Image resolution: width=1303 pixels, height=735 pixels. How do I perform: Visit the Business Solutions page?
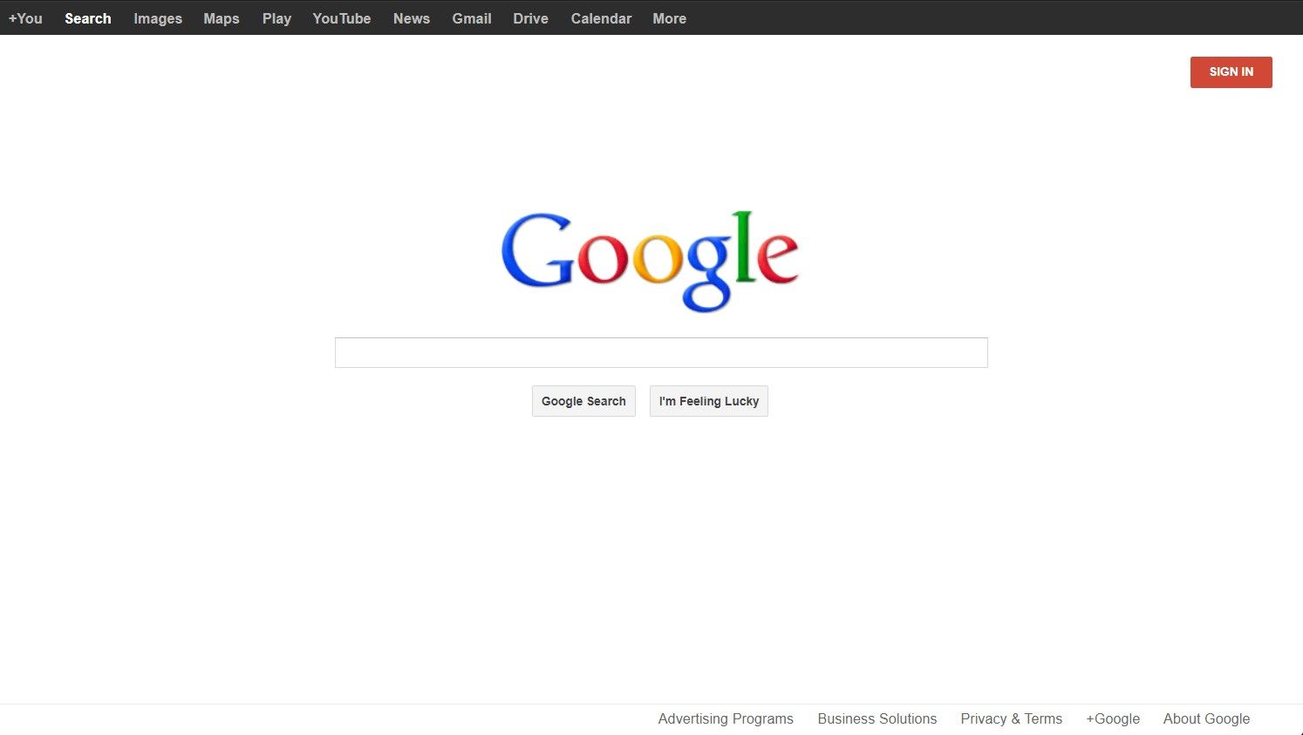point(877,718)
